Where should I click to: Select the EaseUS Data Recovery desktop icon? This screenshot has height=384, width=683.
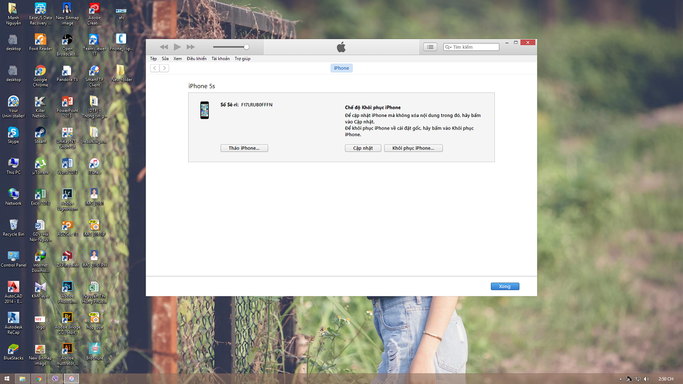tap(41, 14)
